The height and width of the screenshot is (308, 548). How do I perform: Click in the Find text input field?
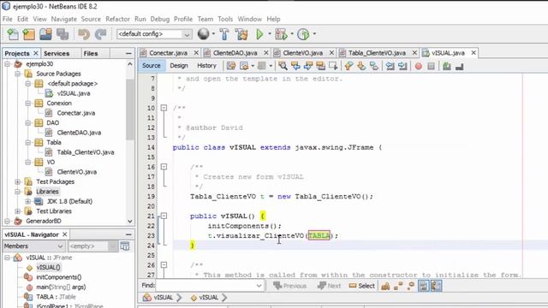click(x=205, y=286)
